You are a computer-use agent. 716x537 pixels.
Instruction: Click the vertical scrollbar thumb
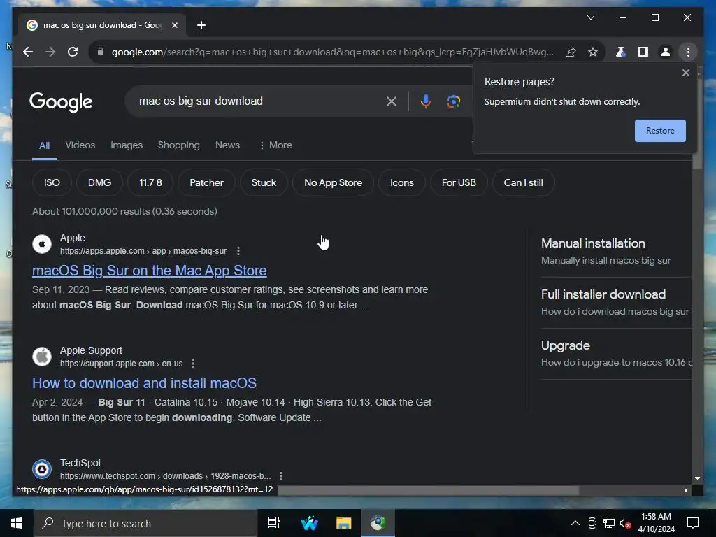[x=697, y=124]
